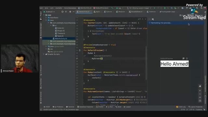Collapse the java folder arrow
Image resolution: width=208 pixels, height=117 pixels.
[x=46, y=20]
